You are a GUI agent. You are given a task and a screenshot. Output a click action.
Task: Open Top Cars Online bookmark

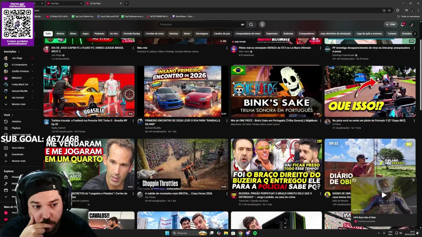pos(83,16)
